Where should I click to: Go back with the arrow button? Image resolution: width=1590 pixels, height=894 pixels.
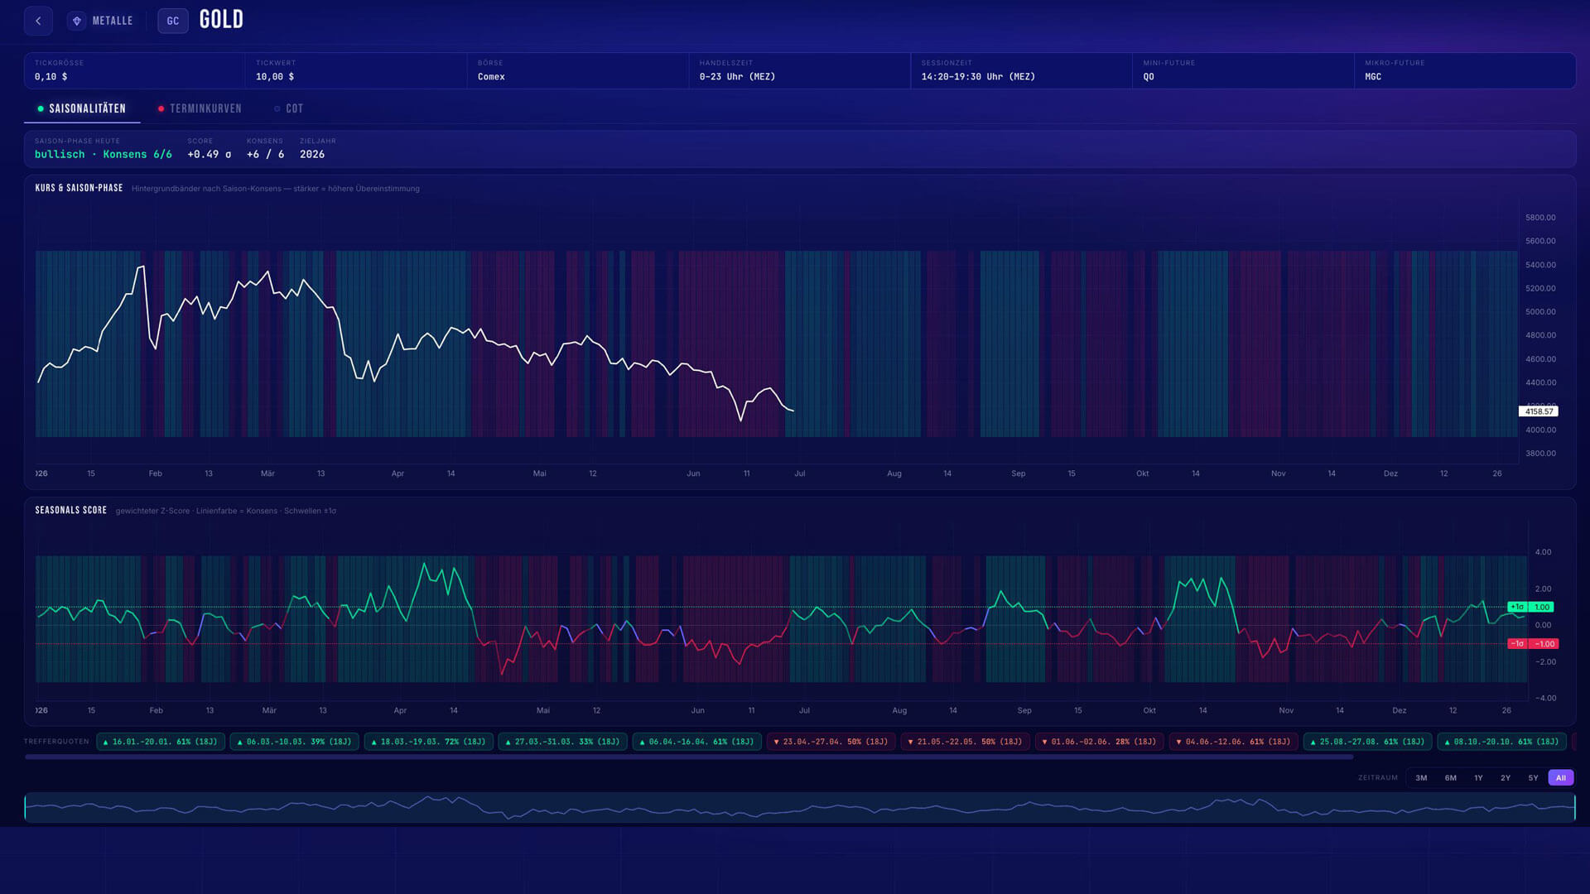tap(38, 21)
